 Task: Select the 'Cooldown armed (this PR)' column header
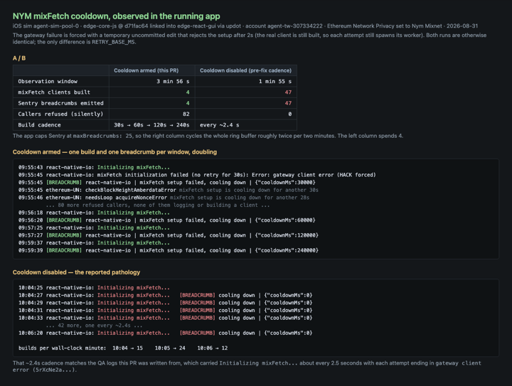(146, 70)
